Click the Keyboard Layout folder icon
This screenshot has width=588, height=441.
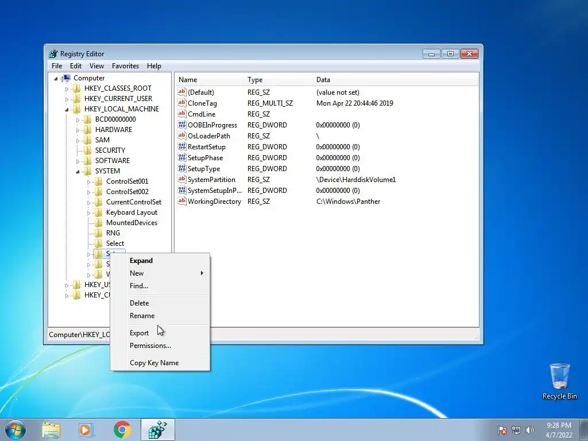click(99, 212)
